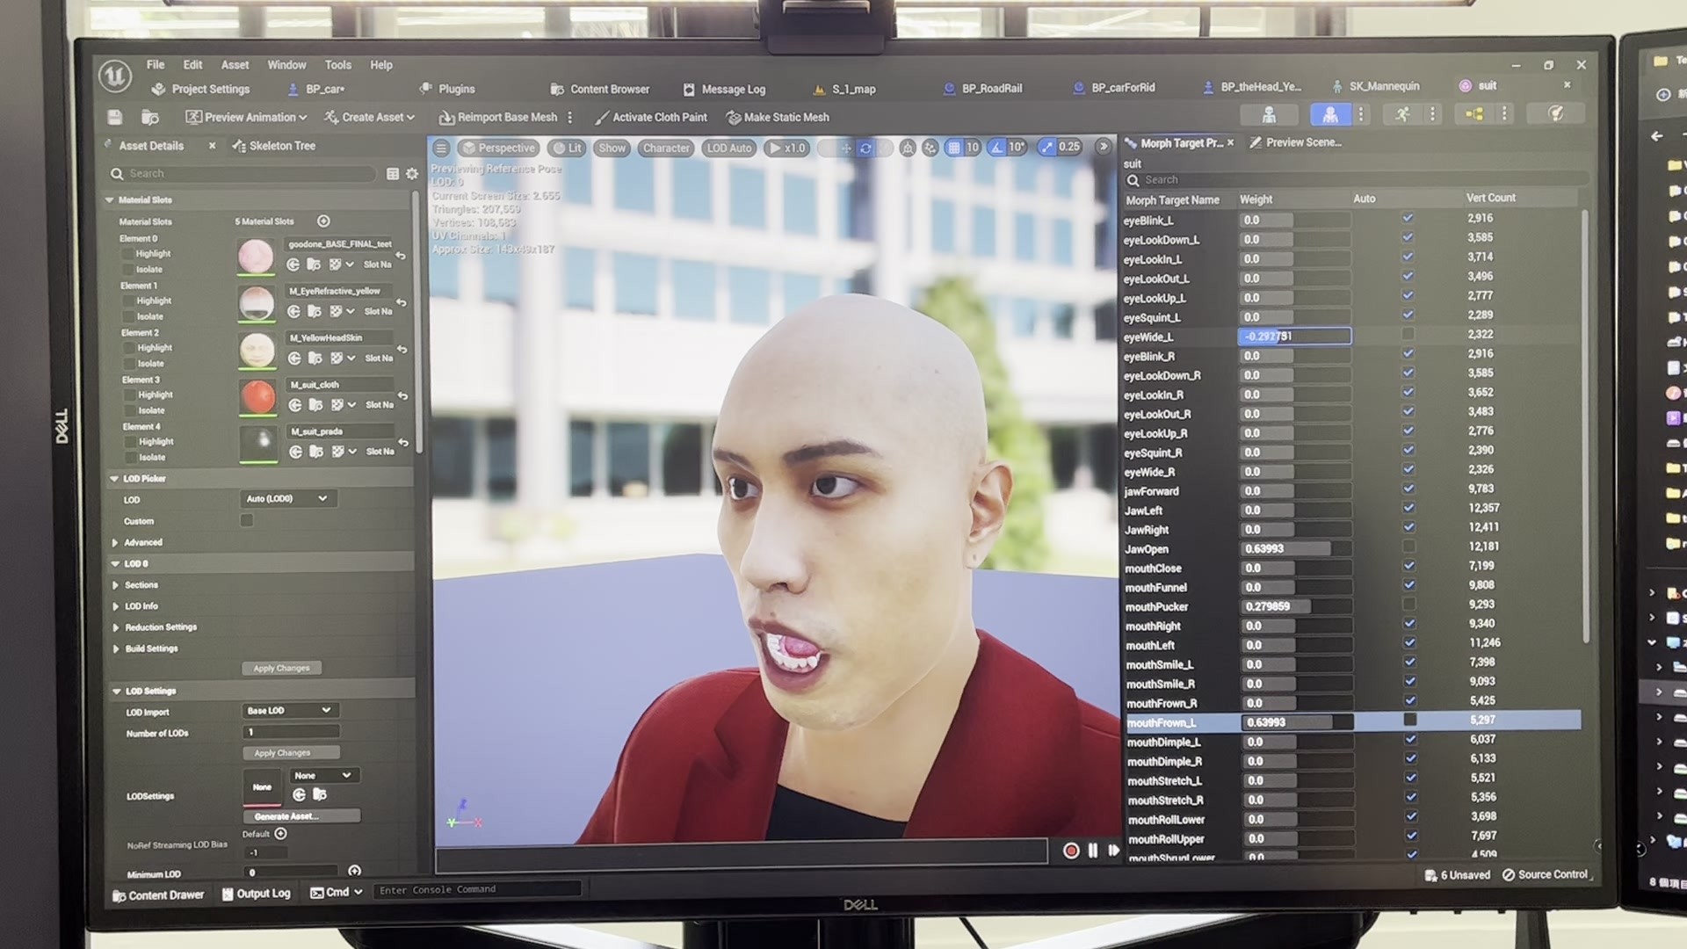This screenshot has width=1687, height=949.
Task: Open the Project Settings tab
Action: click(x=201, y=89)
